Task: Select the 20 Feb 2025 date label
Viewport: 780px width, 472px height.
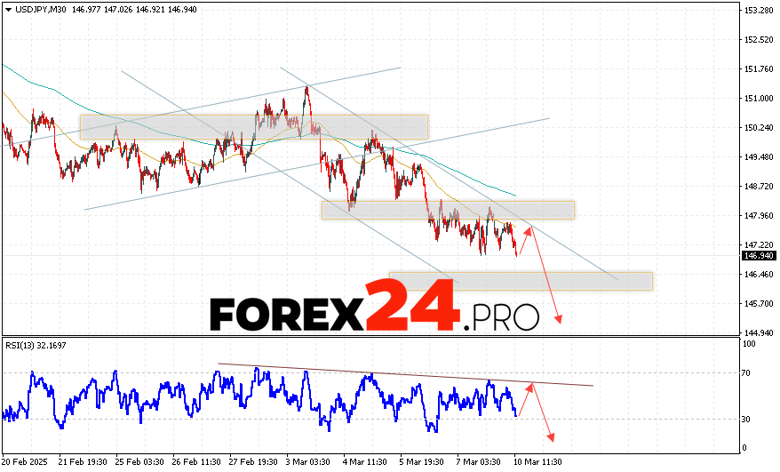Action: (27, 462)
